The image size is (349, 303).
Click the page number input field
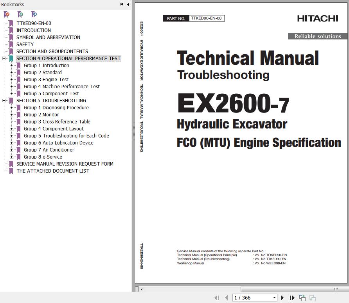click(251, 298)
